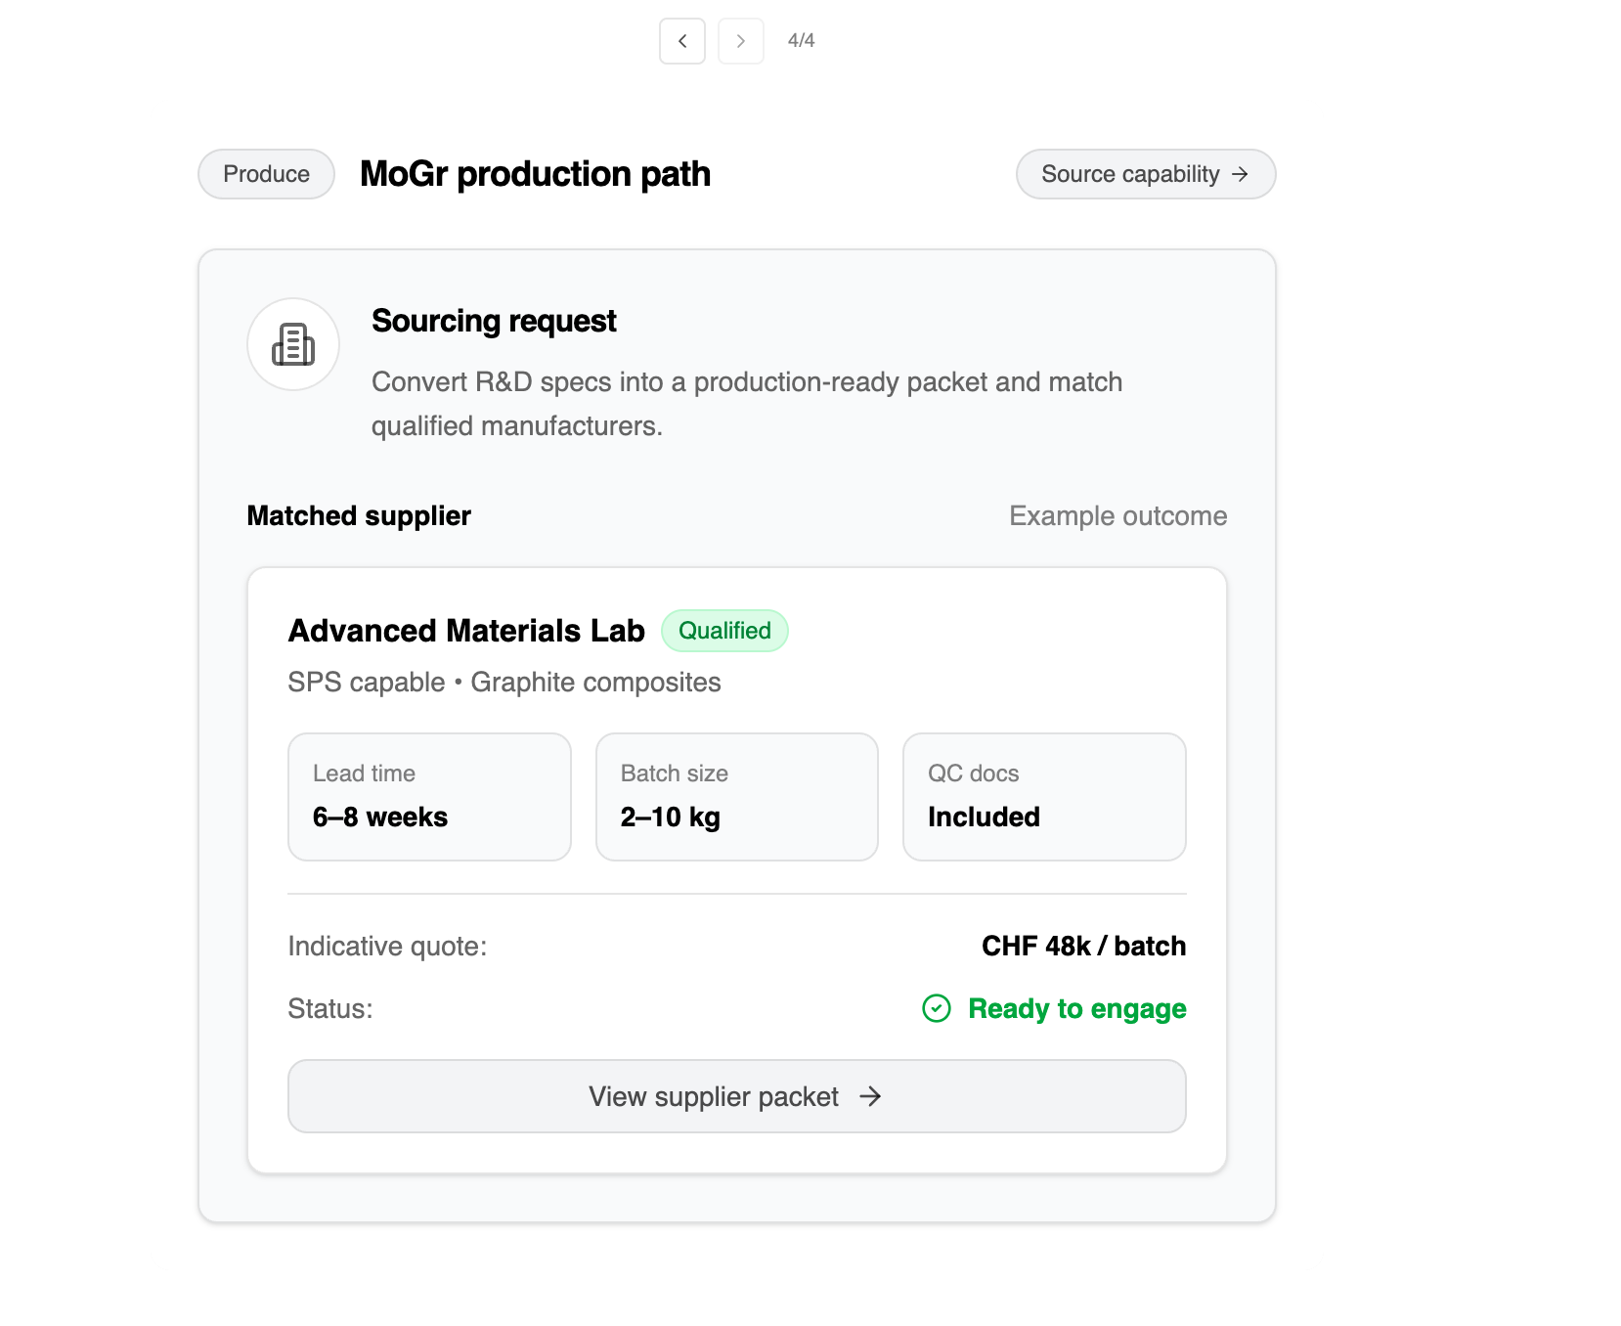
Task: Select the Produce pill tag
Action: [x=266, y=174]
